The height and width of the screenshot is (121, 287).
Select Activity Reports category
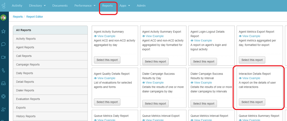point(50,39)
